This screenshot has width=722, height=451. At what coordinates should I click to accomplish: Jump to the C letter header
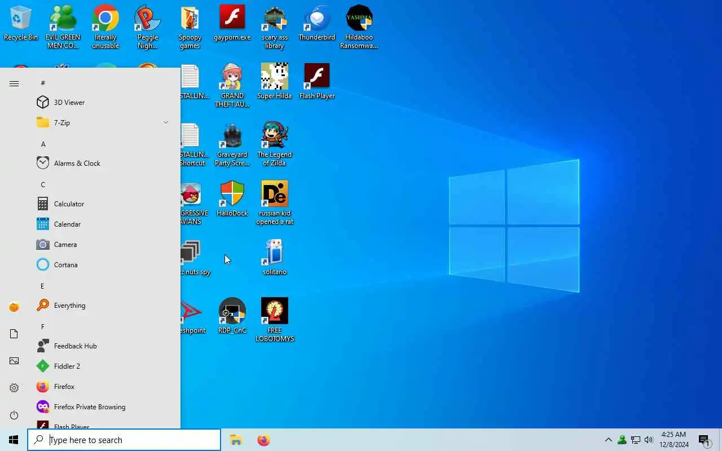(43, 184)
